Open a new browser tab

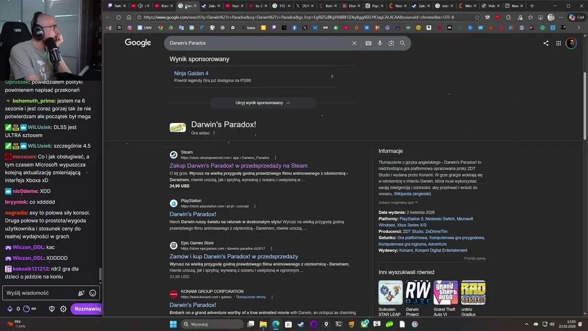pos(532,6)
